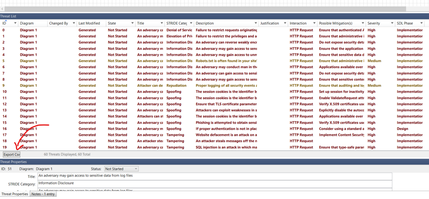429x199 pixels.
Task: Open the ID column filter arrow
Action: point(15,23)
